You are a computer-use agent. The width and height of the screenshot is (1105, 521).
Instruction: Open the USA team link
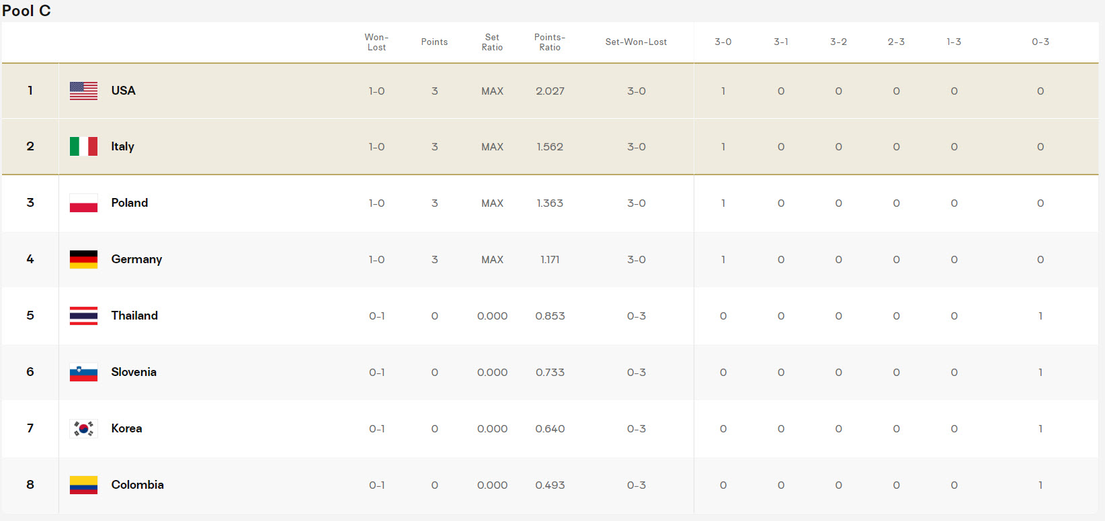click(123, 91)
